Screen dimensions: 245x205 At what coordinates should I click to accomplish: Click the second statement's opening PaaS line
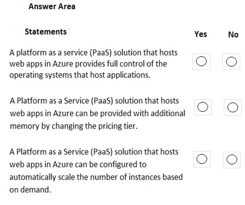94,101
